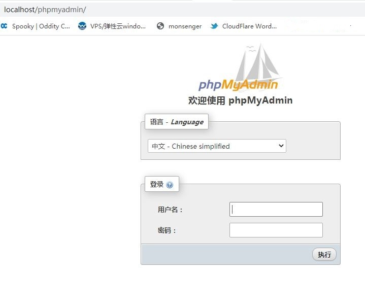Click the localhost/phpmyadmin address bar
The height and width of the screenshot is (307, 365).
click(x=183, y=10)
